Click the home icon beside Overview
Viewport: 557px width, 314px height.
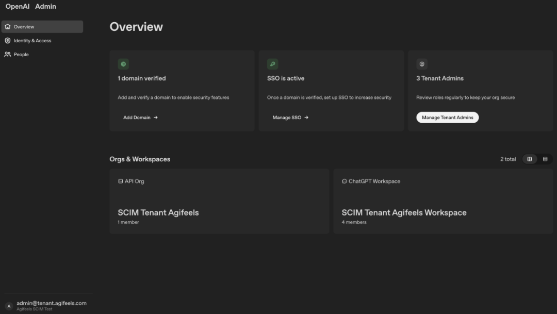[x=7, y=27]
